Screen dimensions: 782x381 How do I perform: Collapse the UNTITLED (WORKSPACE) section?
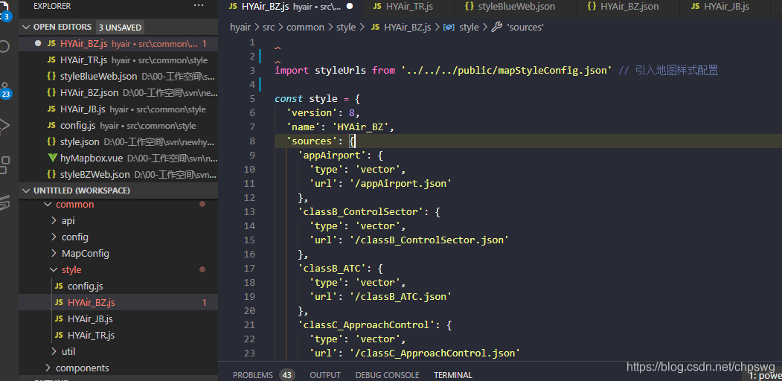(26, 190)
